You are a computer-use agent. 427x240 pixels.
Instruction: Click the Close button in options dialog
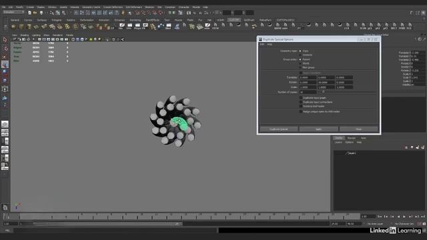click(359, 129)
